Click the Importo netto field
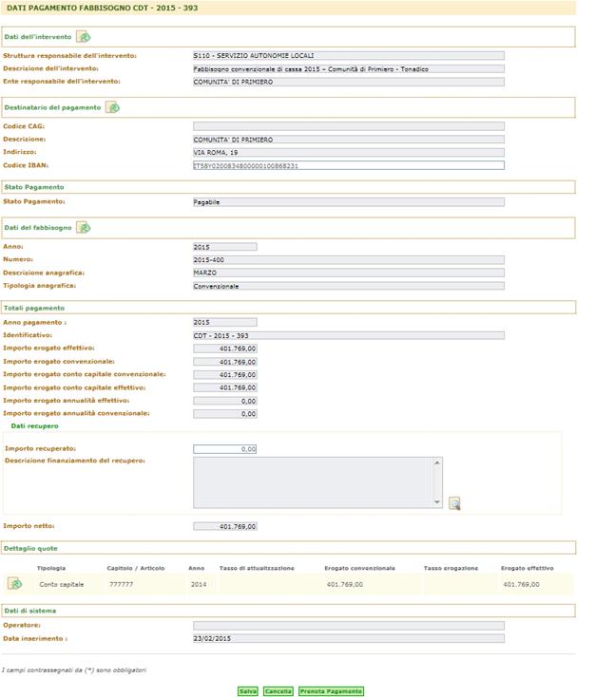 pos(224,526)
